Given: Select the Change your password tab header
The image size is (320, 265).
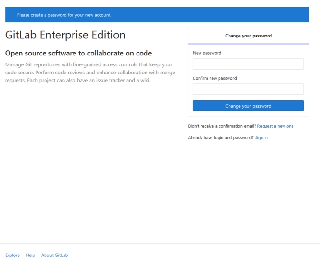Looking at the screenshot, I should click(248, 36).
